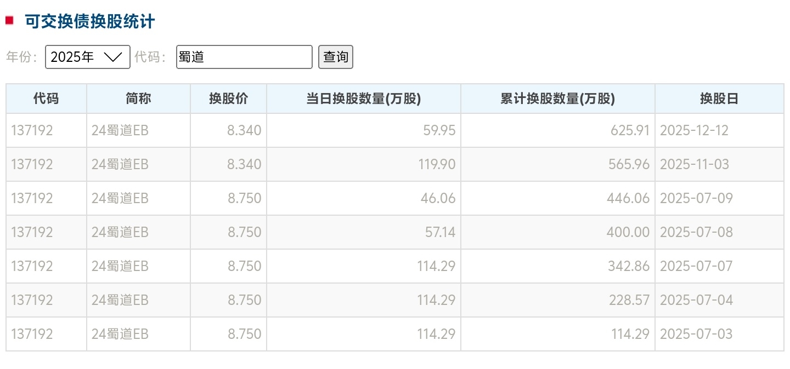Click the 简称 column header

138,99
